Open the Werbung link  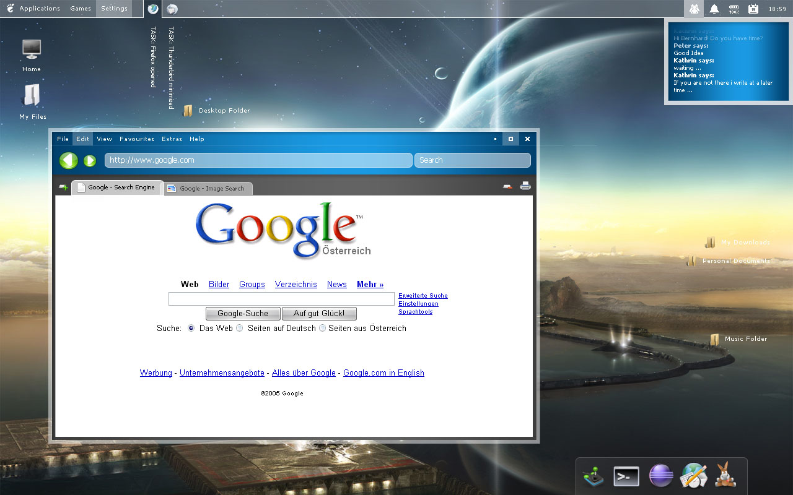click(x=156, y=373)
